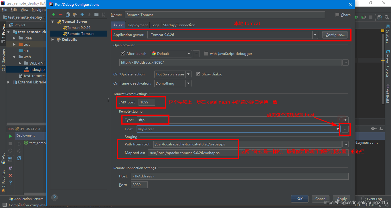The image size is (391, 208).
Task: Expand the .idea folder in Project tree
Action: point(14,38)
